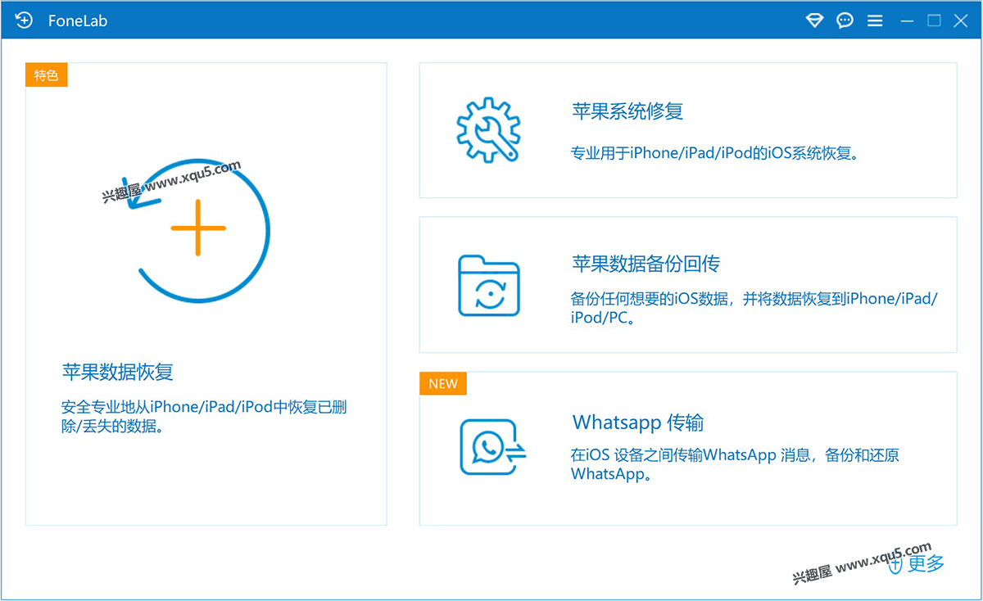Click the gear and wrench system repair icon

coord(487,129)
